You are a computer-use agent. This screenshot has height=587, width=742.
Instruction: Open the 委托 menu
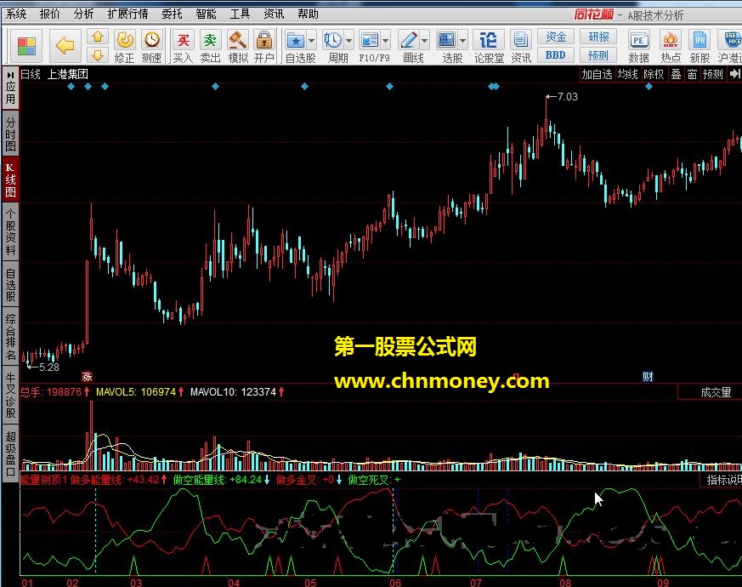coord(172,14)
